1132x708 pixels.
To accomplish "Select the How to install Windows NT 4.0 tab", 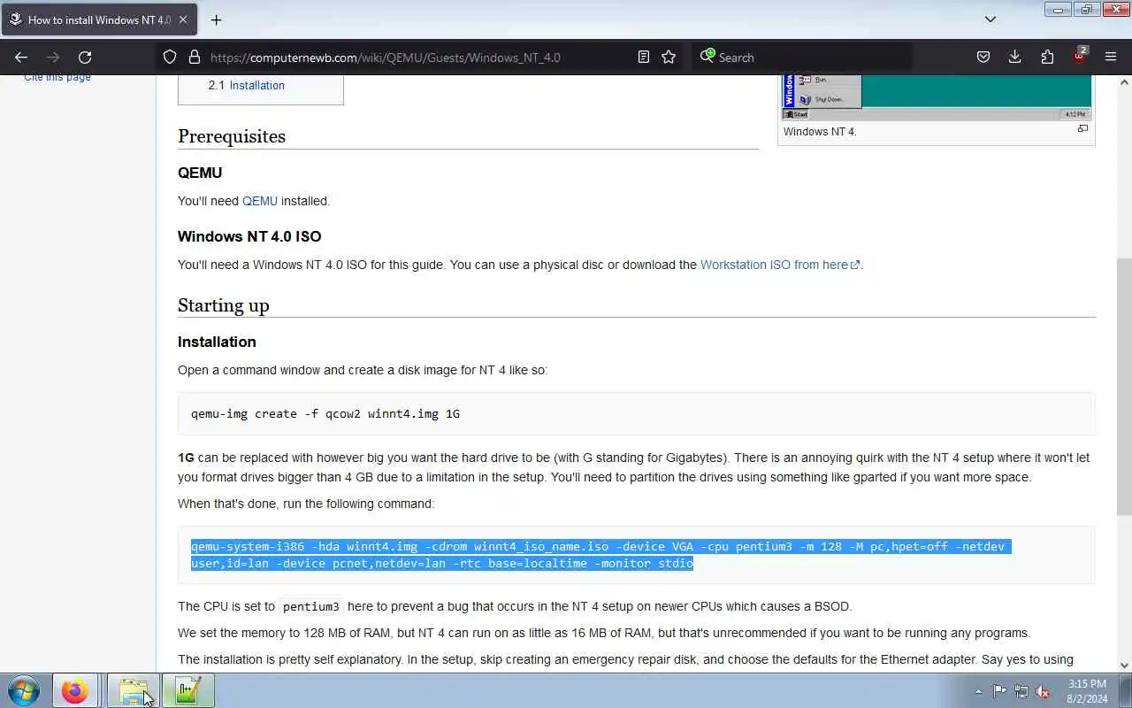I will [x=98, y=19].
